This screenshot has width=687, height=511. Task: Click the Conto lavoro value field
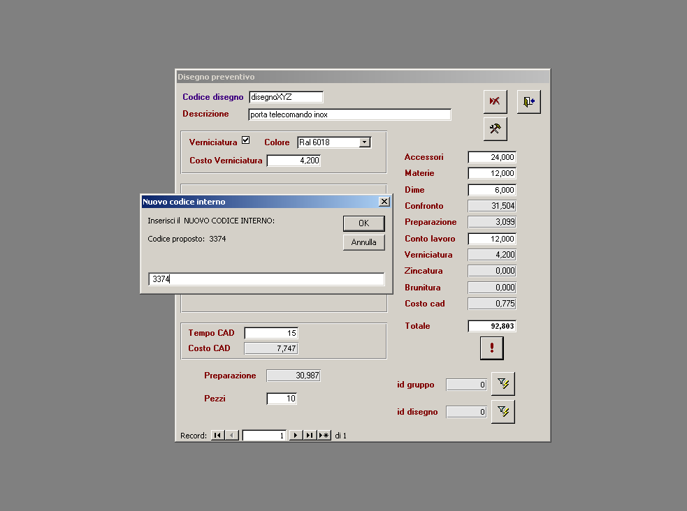click(492, 239)
